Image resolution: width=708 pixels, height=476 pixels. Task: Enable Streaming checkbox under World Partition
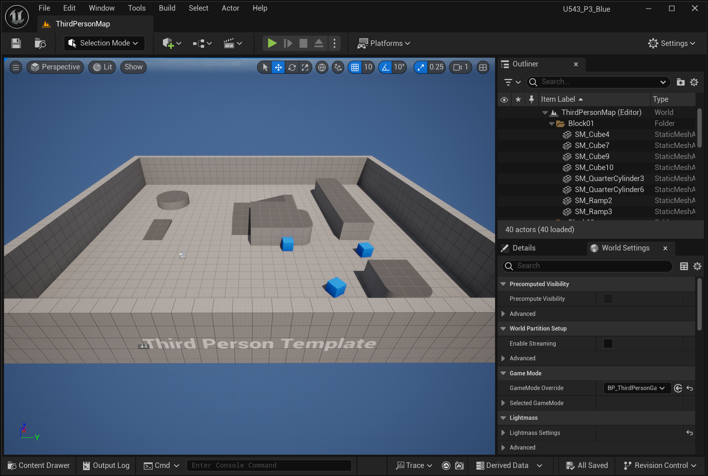click(608, 344)
